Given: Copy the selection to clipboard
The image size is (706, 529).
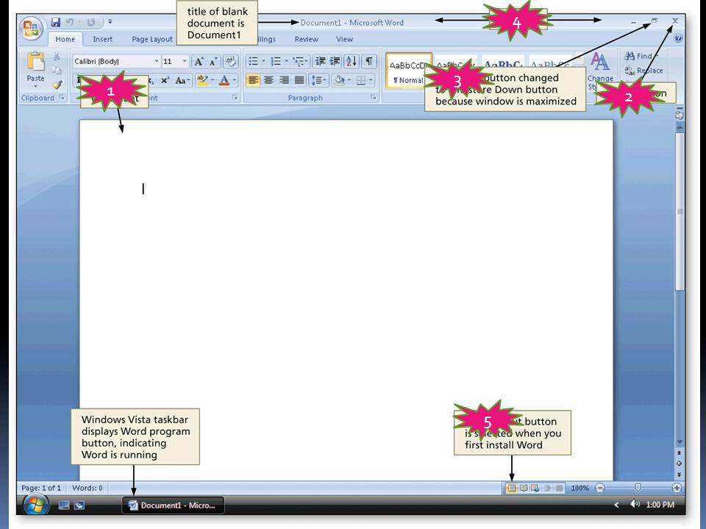Looking at the screenshot, I should click(x=57, y=71).
